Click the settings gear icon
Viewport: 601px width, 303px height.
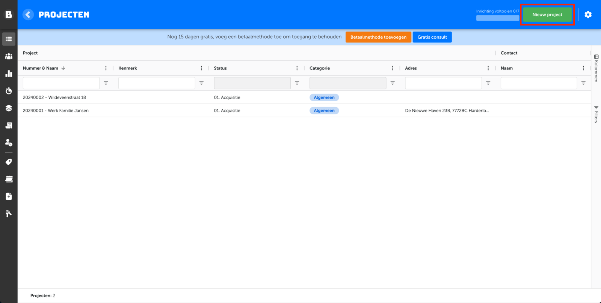[588, 15]
